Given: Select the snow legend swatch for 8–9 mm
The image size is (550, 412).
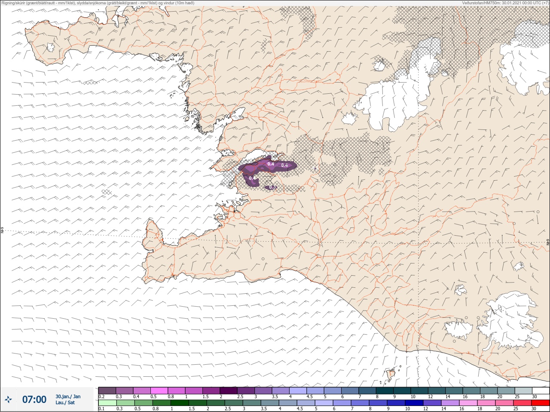Looking at the screenshot, I should 385,390.
